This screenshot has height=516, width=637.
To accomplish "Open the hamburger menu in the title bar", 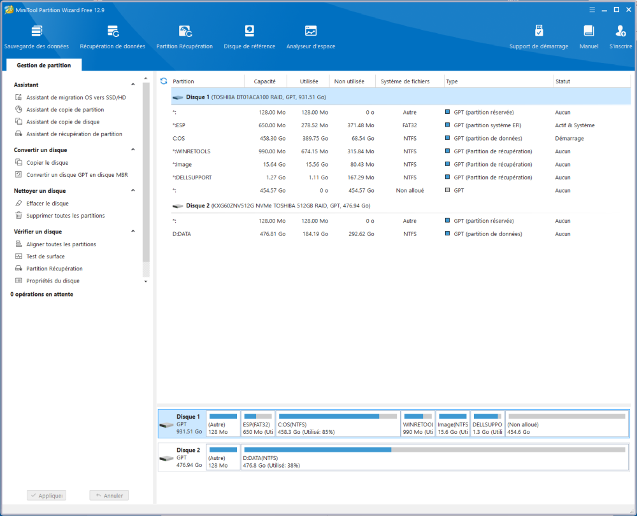I will 592,10.
